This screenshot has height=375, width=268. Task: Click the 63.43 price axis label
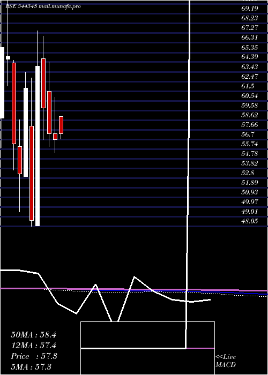(x=249, y=67)
